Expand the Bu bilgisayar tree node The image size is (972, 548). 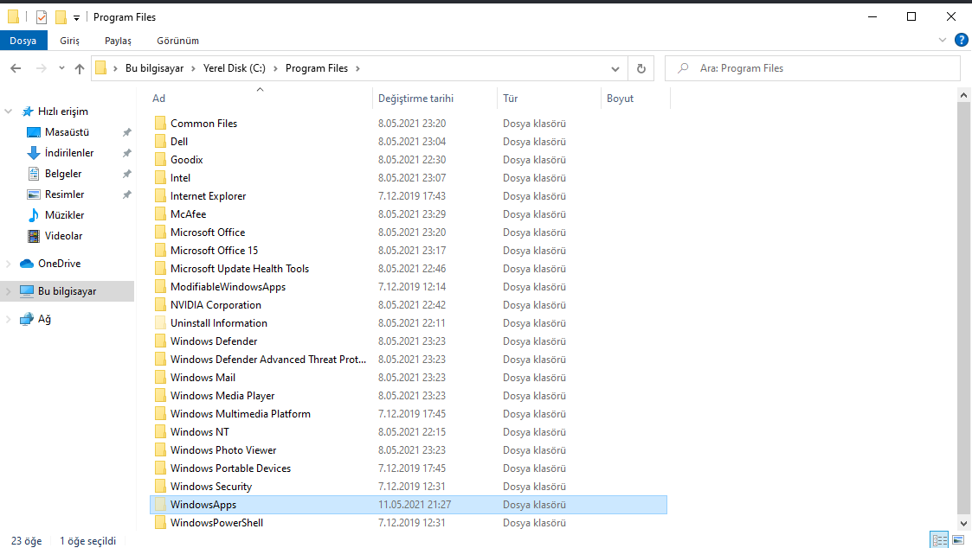click(x=8, y=291)
